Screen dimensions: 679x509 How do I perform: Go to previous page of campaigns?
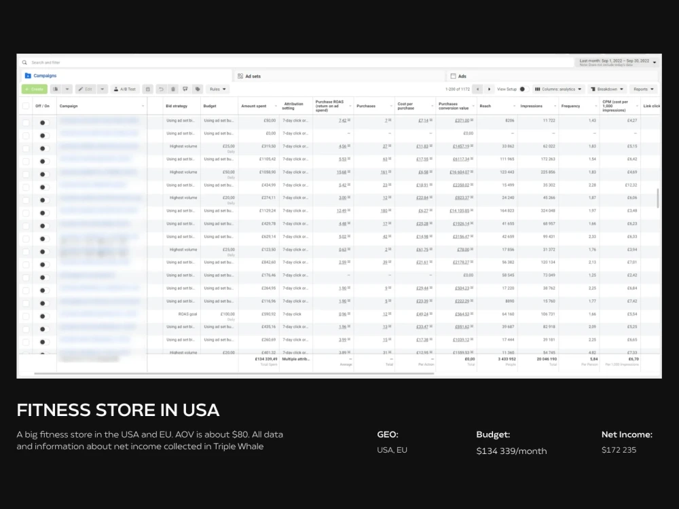pyautogui.click(x=477, y=89)
